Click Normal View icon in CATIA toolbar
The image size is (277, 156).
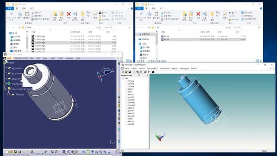[109, 152]
